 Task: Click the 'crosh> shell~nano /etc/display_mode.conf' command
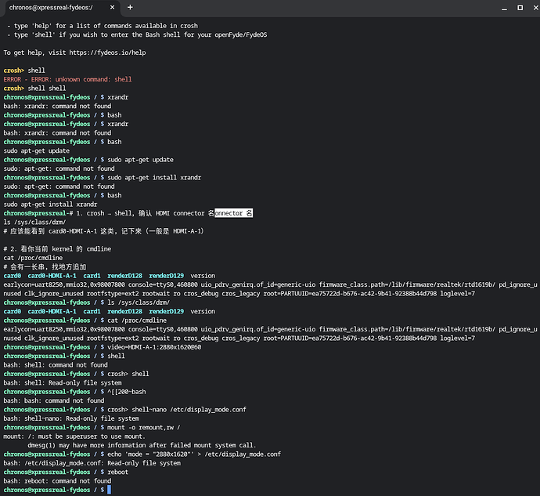(177, 410)
